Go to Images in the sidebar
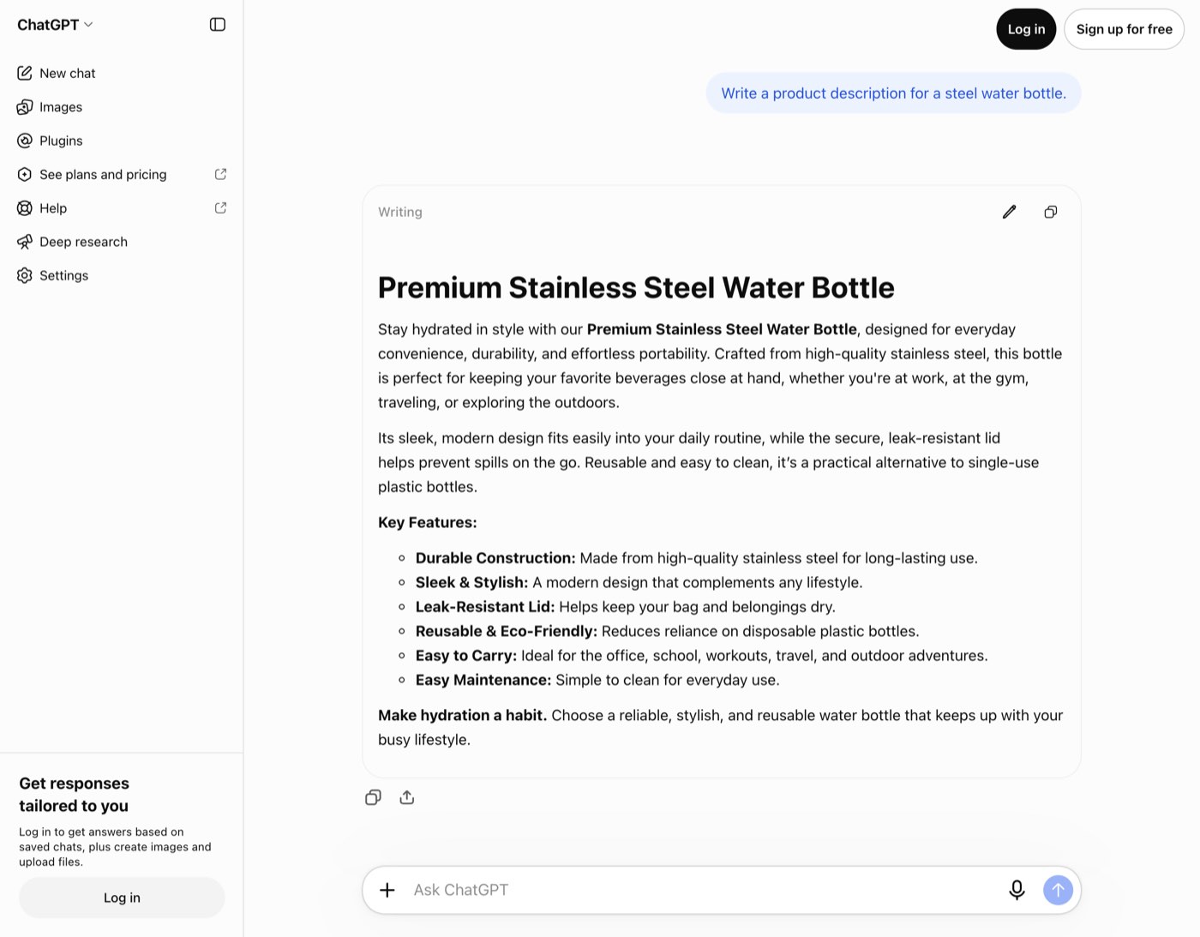The image size is (1200, 937). 122,107
